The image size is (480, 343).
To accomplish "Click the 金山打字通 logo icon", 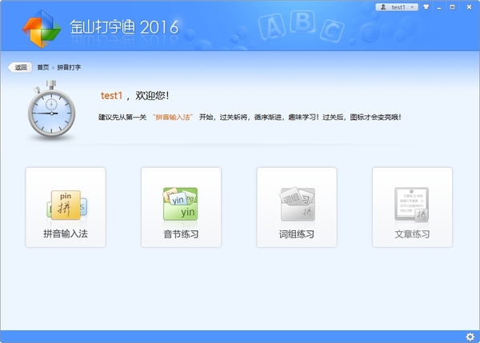I will click(39, 30).
